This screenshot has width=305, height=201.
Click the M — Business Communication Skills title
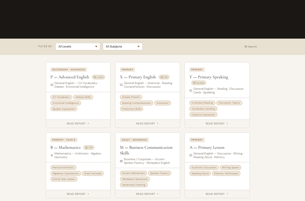pyautogui.click(x=146, y=150)
